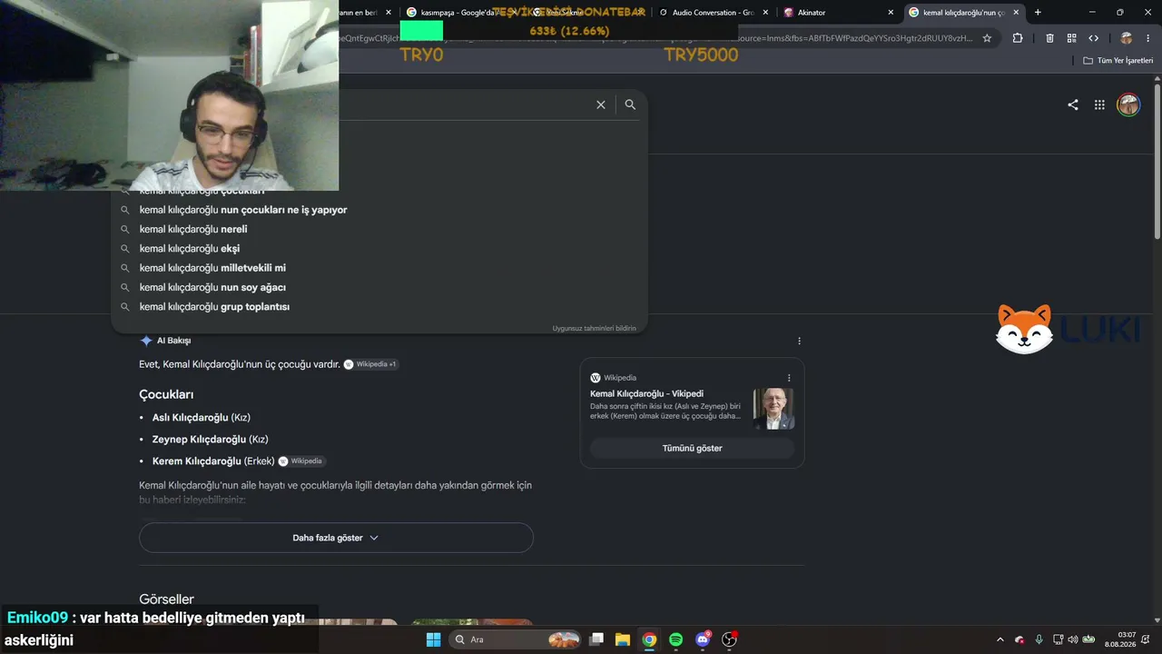The height and width of the screenshot is (654, 1162).
Task: Open a new browser tab
Action: [x=1038, y=13]
